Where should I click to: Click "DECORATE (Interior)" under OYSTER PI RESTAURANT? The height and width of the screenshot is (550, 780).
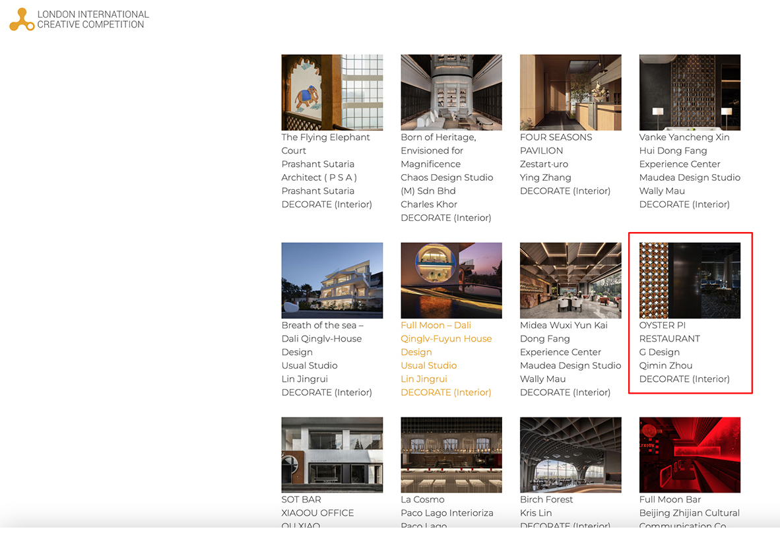pos(684,379)
